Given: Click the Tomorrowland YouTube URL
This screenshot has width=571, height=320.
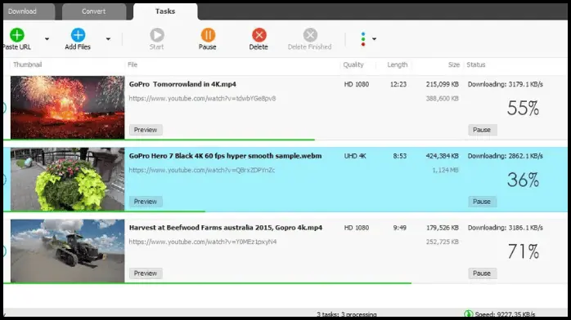Looking at the screenshot, I should [x=203, y=99].
